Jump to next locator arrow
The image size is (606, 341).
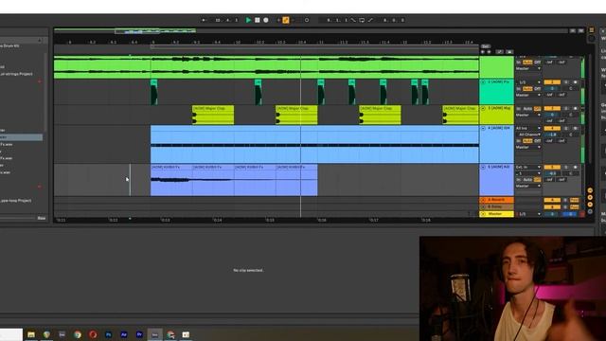pos(489,52)
